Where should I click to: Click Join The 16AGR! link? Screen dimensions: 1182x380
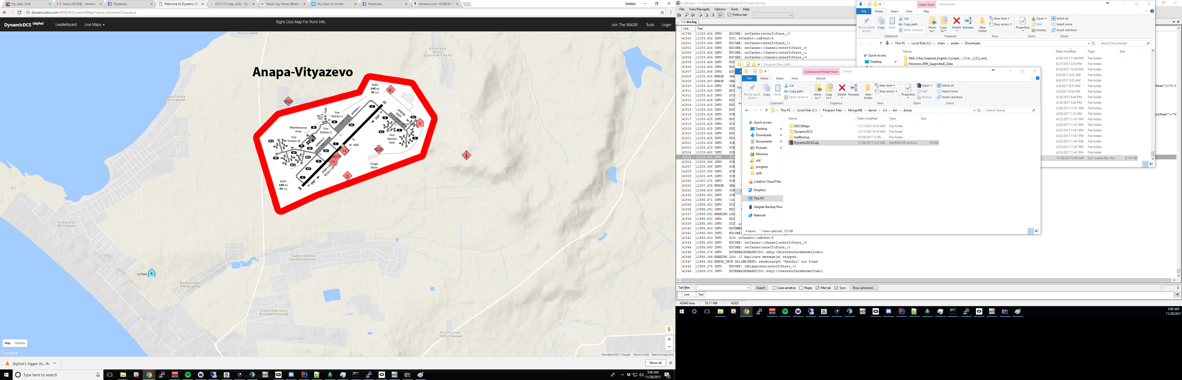point(625,25)
